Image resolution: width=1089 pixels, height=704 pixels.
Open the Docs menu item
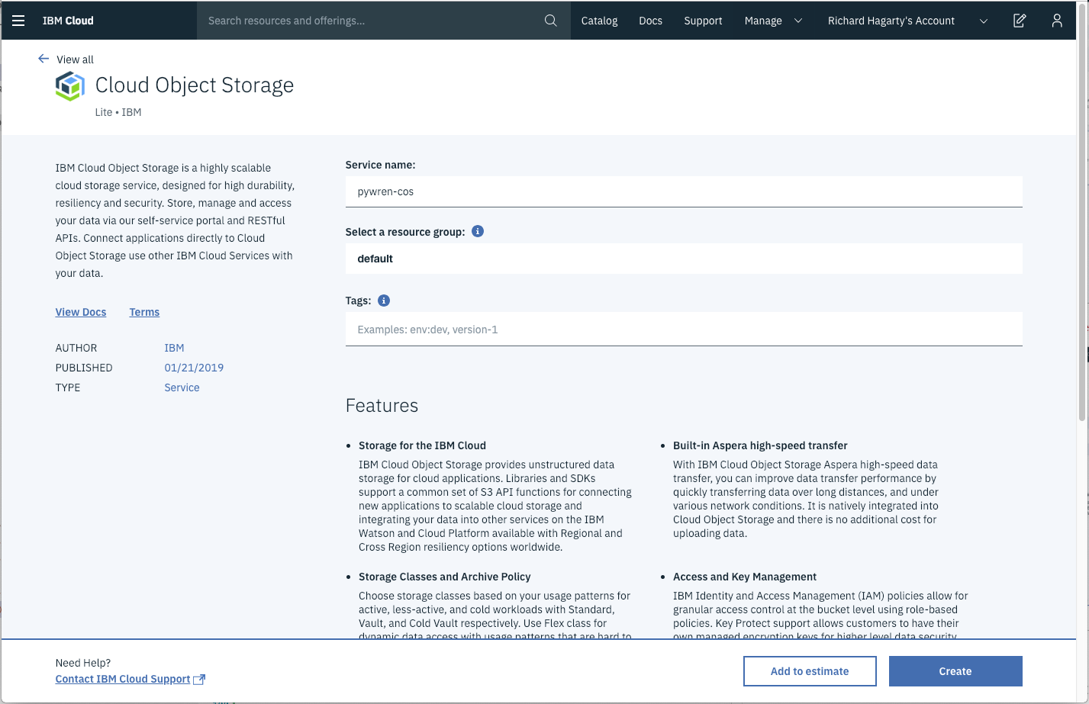point(650,21)
